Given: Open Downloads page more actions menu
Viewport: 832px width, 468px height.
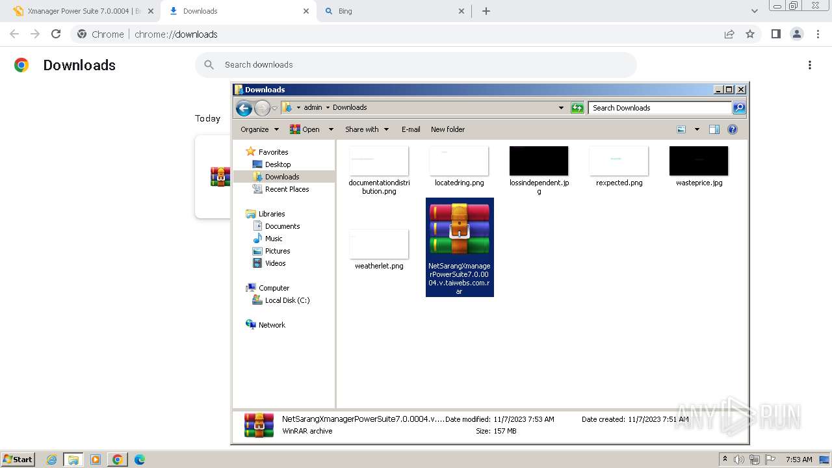Looking at the screenshot, I should 810,65.
